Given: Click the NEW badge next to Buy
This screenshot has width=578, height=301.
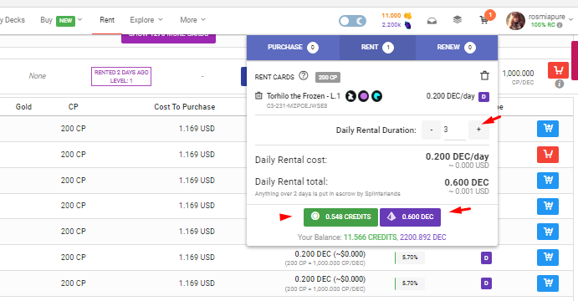Looking at the screenshot, I should 65,21.
